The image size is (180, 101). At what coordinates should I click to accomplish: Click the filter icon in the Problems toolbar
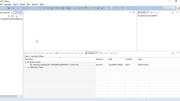click(173, 53)
